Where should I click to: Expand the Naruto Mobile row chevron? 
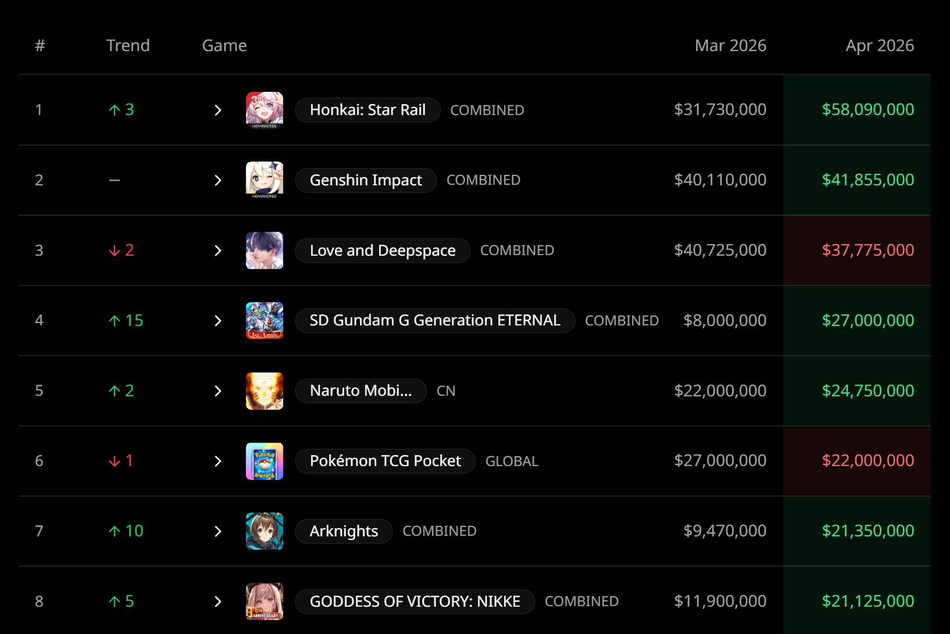(x=218, y=391)
